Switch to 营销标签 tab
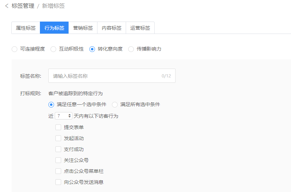This screenshot has width=291, height=192. tap(83, 28)
